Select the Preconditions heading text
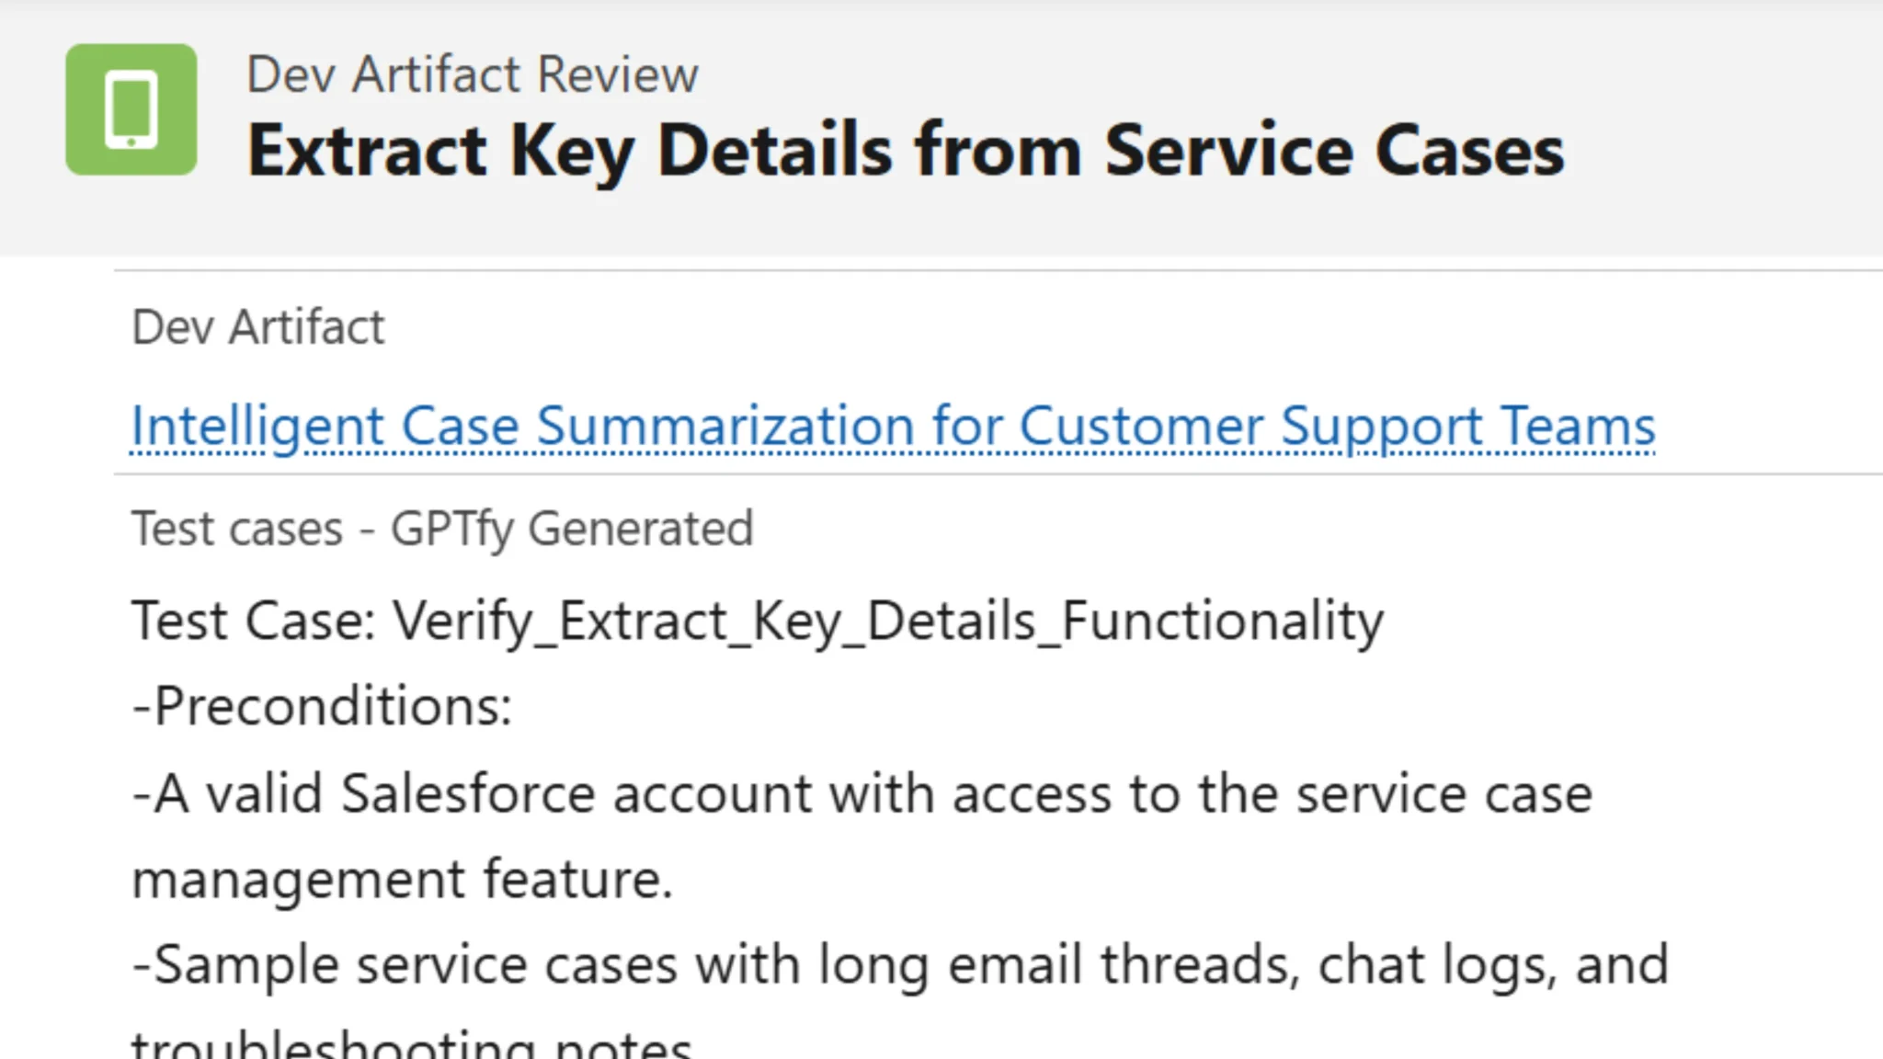 click(x=322, y=706)
